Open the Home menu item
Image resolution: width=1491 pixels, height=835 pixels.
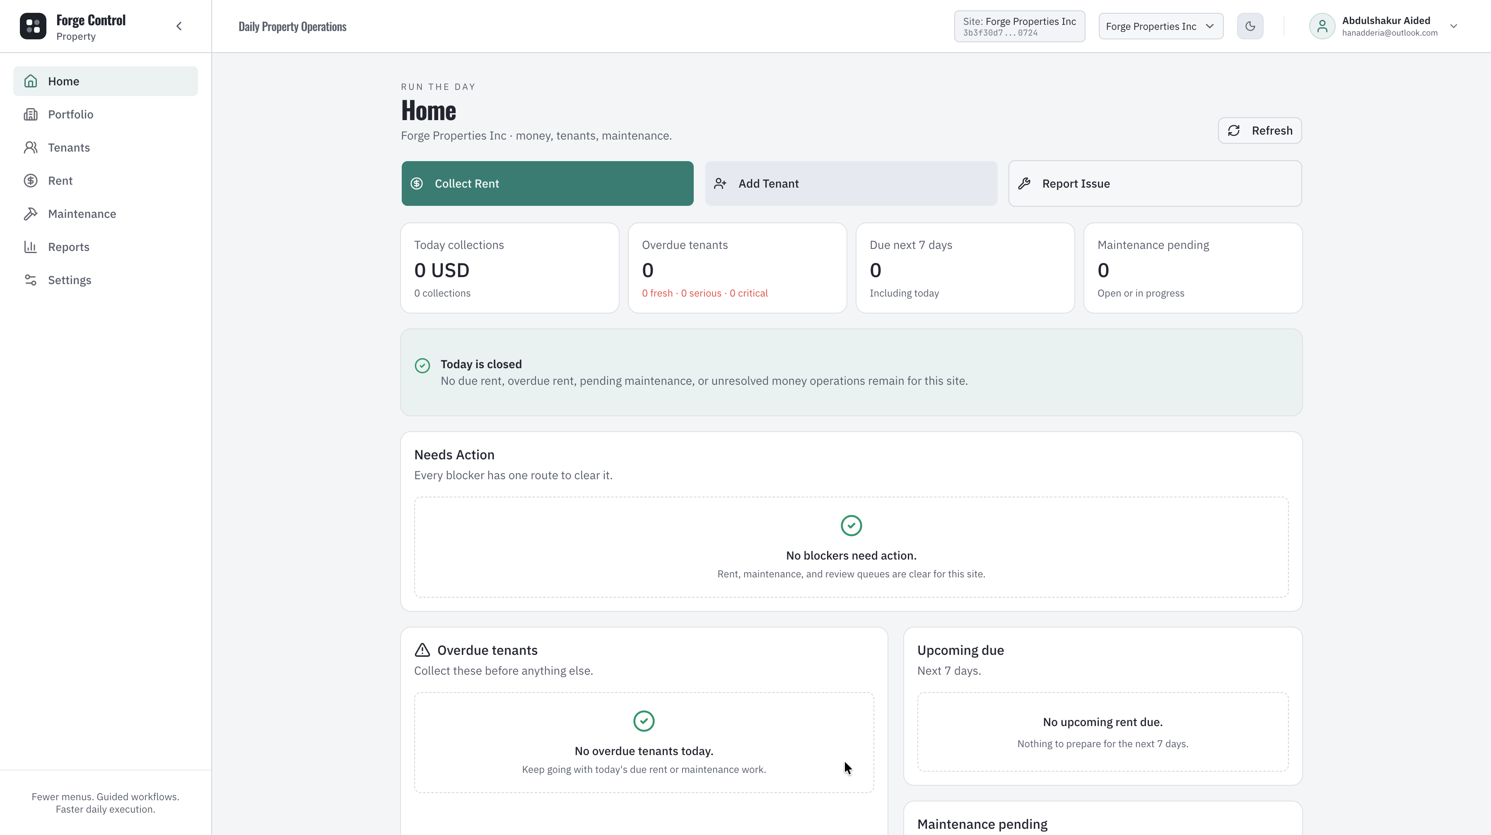(x=105, y=81)
